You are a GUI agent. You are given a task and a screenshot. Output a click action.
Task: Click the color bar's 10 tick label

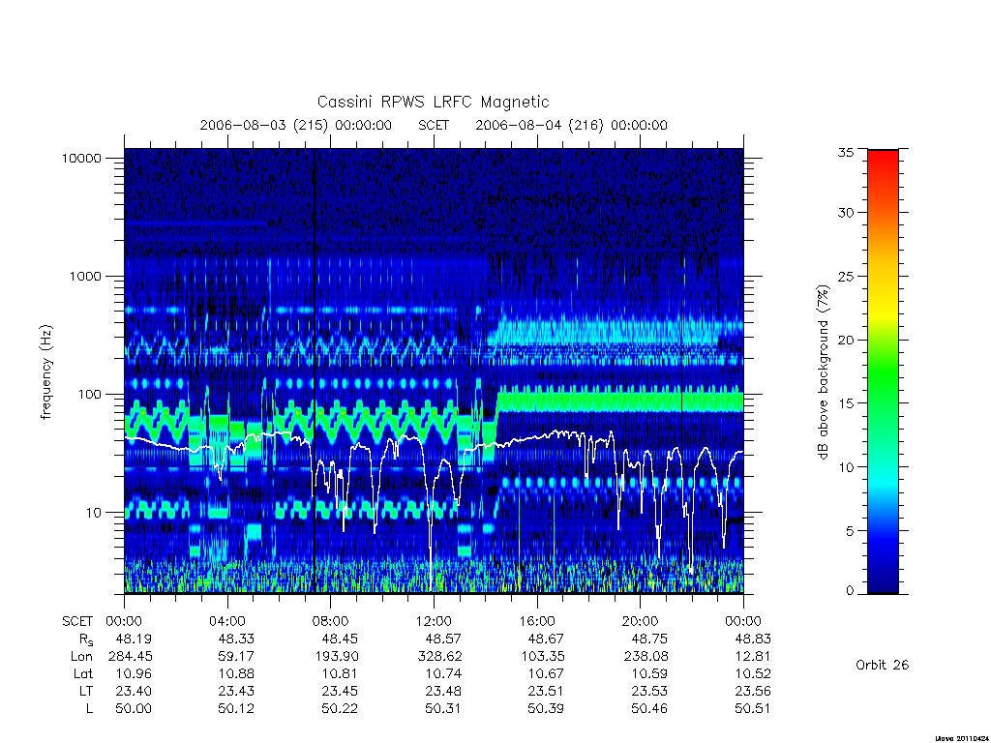tap(846, 467)
